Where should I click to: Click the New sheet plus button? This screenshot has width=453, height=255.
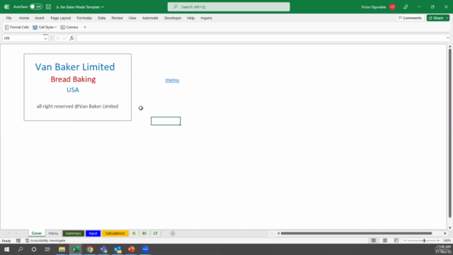tap(173, 233)
